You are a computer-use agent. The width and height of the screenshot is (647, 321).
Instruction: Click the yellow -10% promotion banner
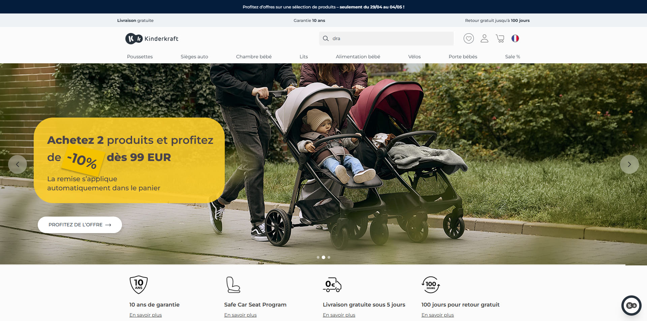click(129, 160)
